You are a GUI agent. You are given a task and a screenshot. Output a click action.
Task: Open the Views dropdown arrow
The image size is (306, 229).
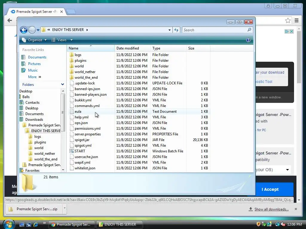pyautogui.click(x=71, y=40)
